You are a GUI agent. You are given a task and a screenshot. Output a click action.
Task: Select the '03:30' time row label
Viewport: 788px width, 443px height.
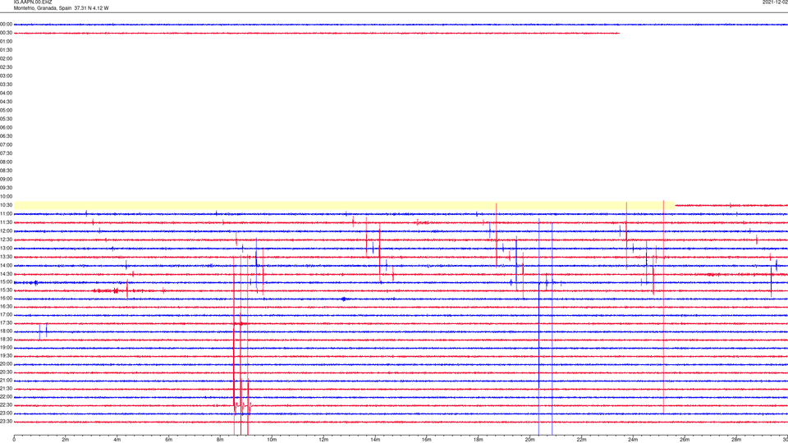pyautogui.click(x=6, y=84)
